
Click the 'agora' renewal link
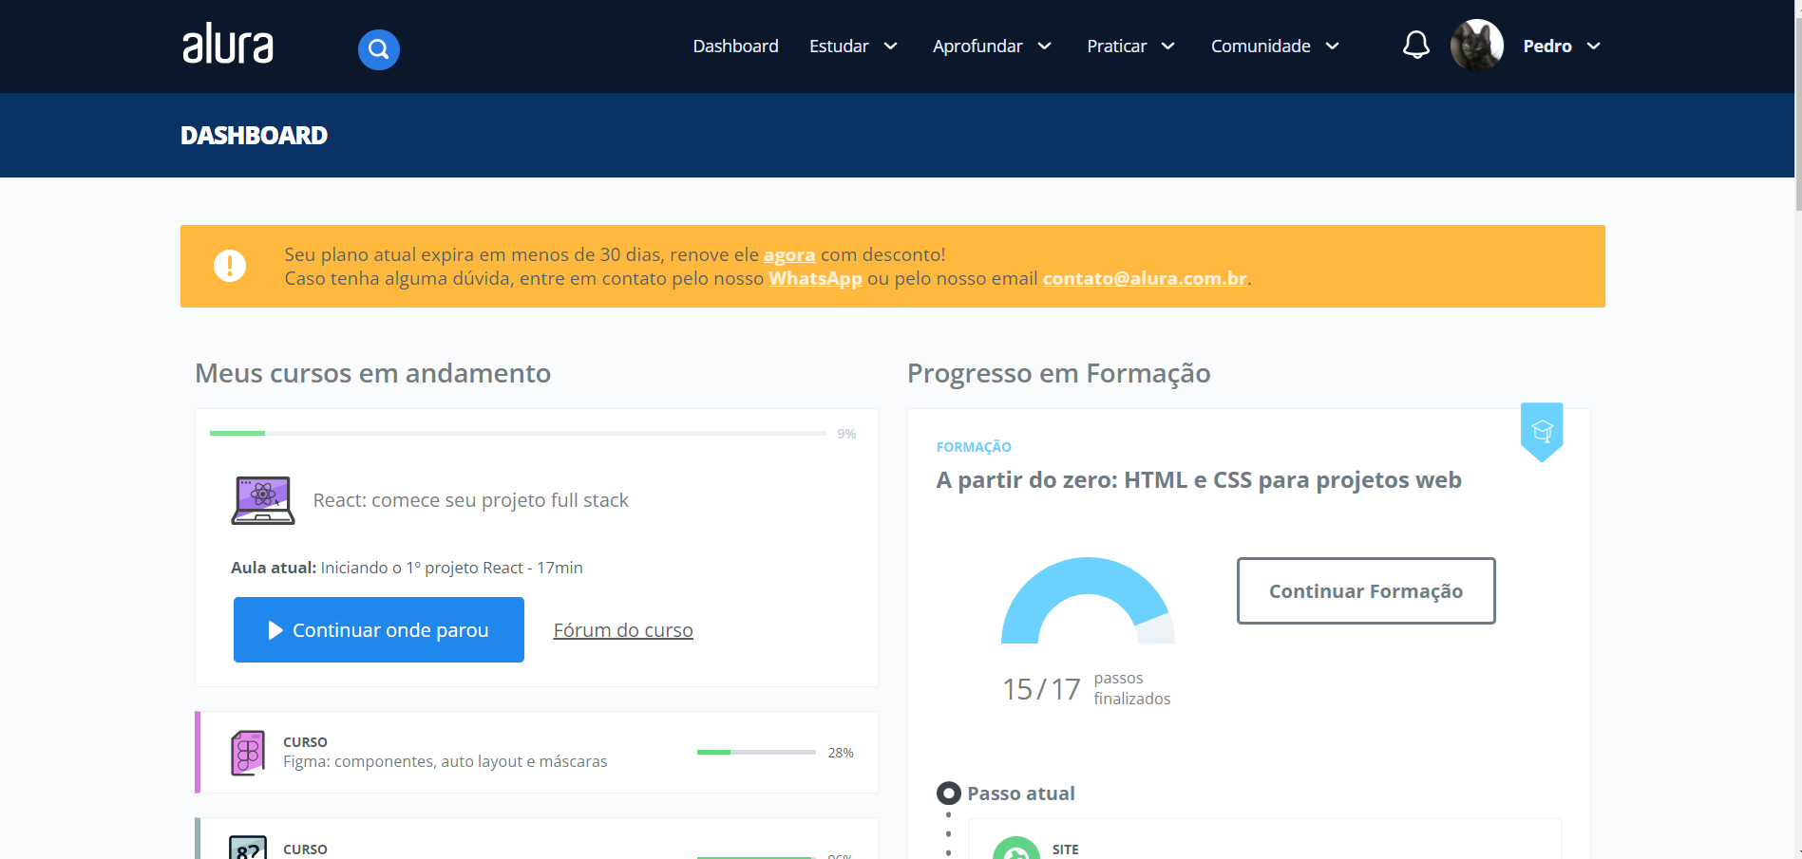tap(789, 254)
